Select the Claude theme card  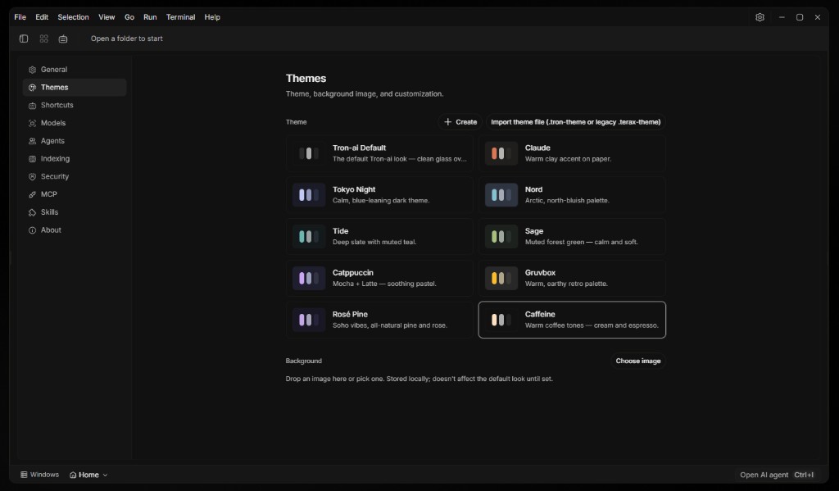[572, 153]
